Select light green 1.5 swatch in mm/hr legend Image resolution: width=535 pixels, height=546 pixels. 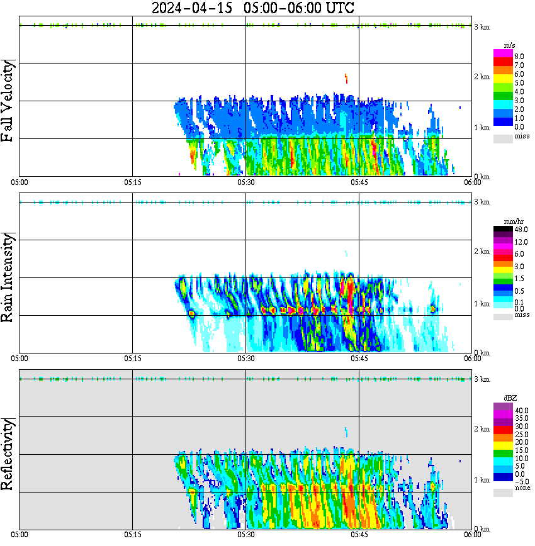point(503,276)
